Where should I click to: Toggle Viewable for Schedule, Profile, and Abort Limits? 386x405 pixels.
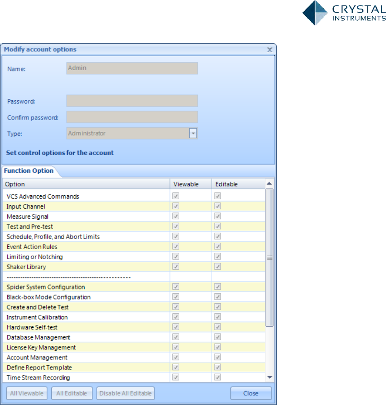tap(176, 237)
